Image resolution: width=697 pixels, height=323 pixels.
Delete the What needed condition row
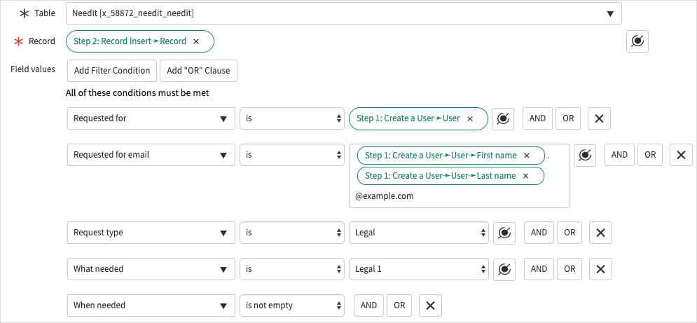tap(600, 270)
